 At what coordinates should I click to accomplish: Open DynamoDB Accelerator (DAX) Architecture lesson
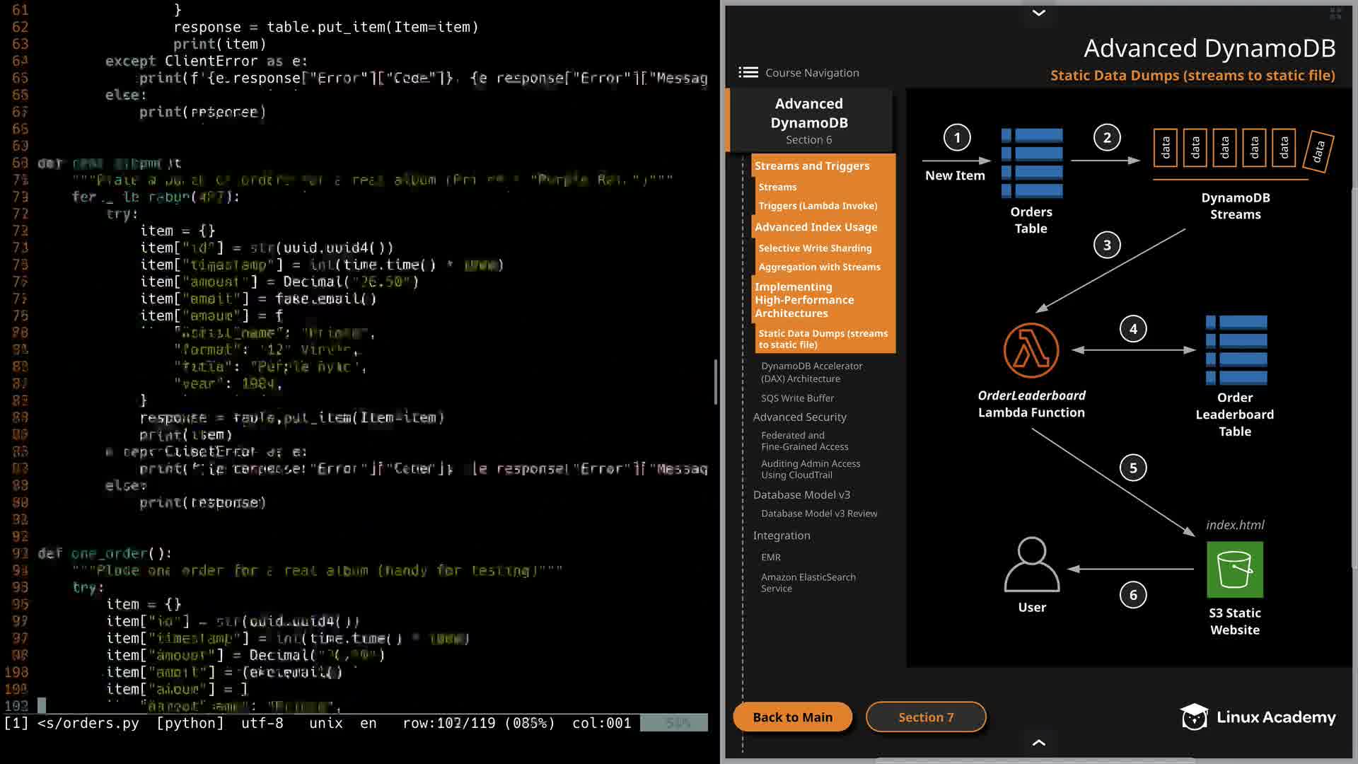pyautogui.click(x=811, y=372)
